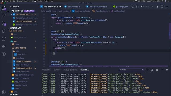
Task: Open the Terminal menu in the menu bar
Action: [x=40, y=1]
